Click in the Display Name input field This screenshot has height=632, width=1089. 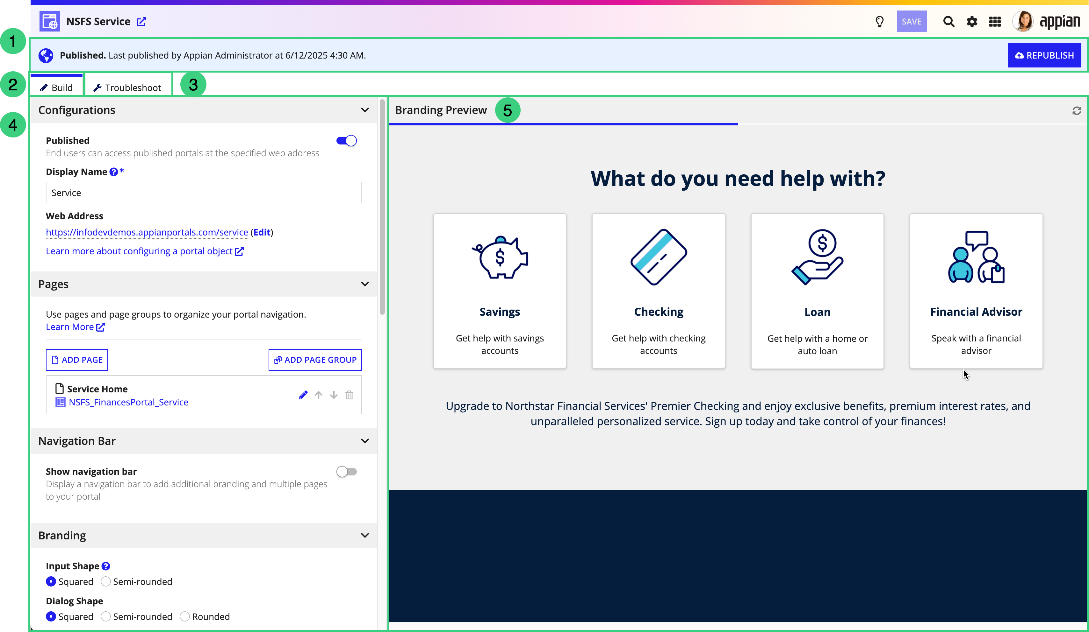pos(204,193)
